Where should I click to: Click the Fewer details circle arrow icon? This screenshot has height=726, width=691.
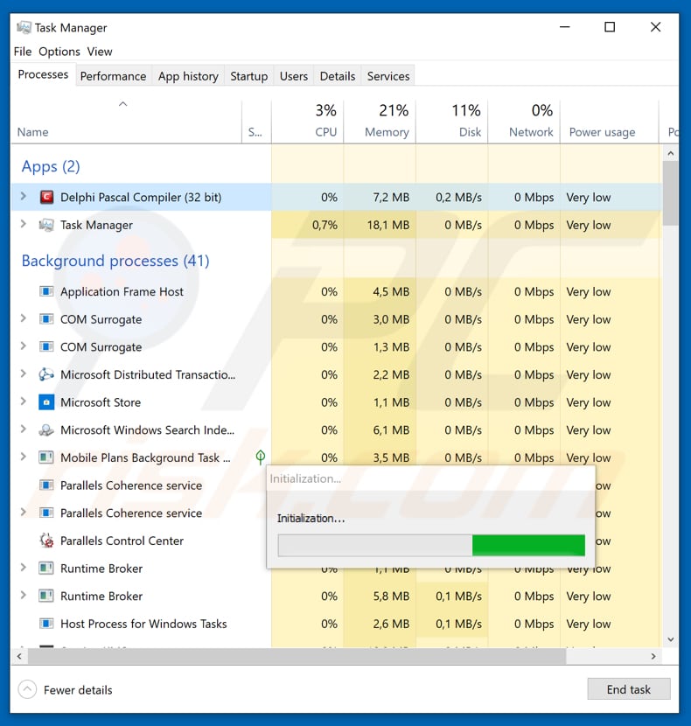pos(27,689)
